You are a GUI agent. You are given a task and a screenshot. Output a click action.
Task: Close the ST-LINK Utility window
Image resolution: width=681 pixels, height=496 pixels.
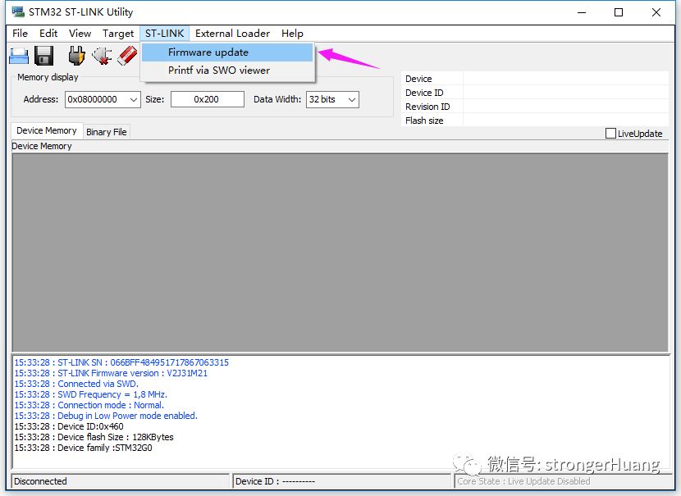(x=656, y=12)
